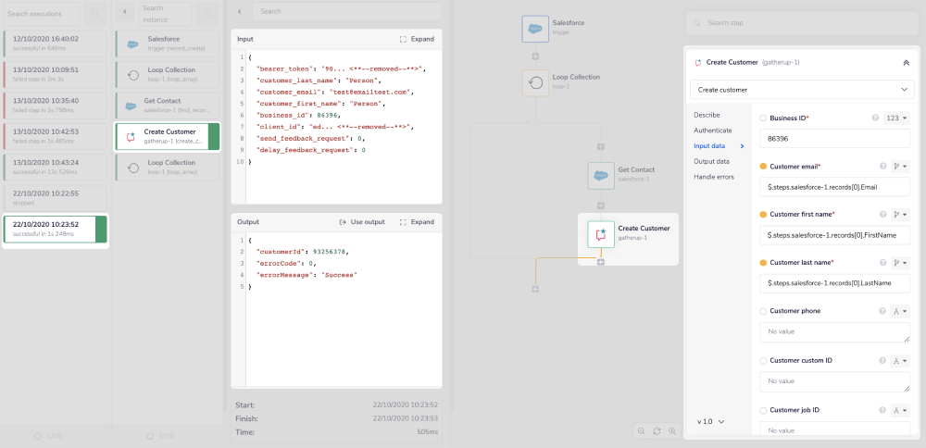Open the Handle errors tab
Viewport: 926px width, 448px height.
point(714,176)
